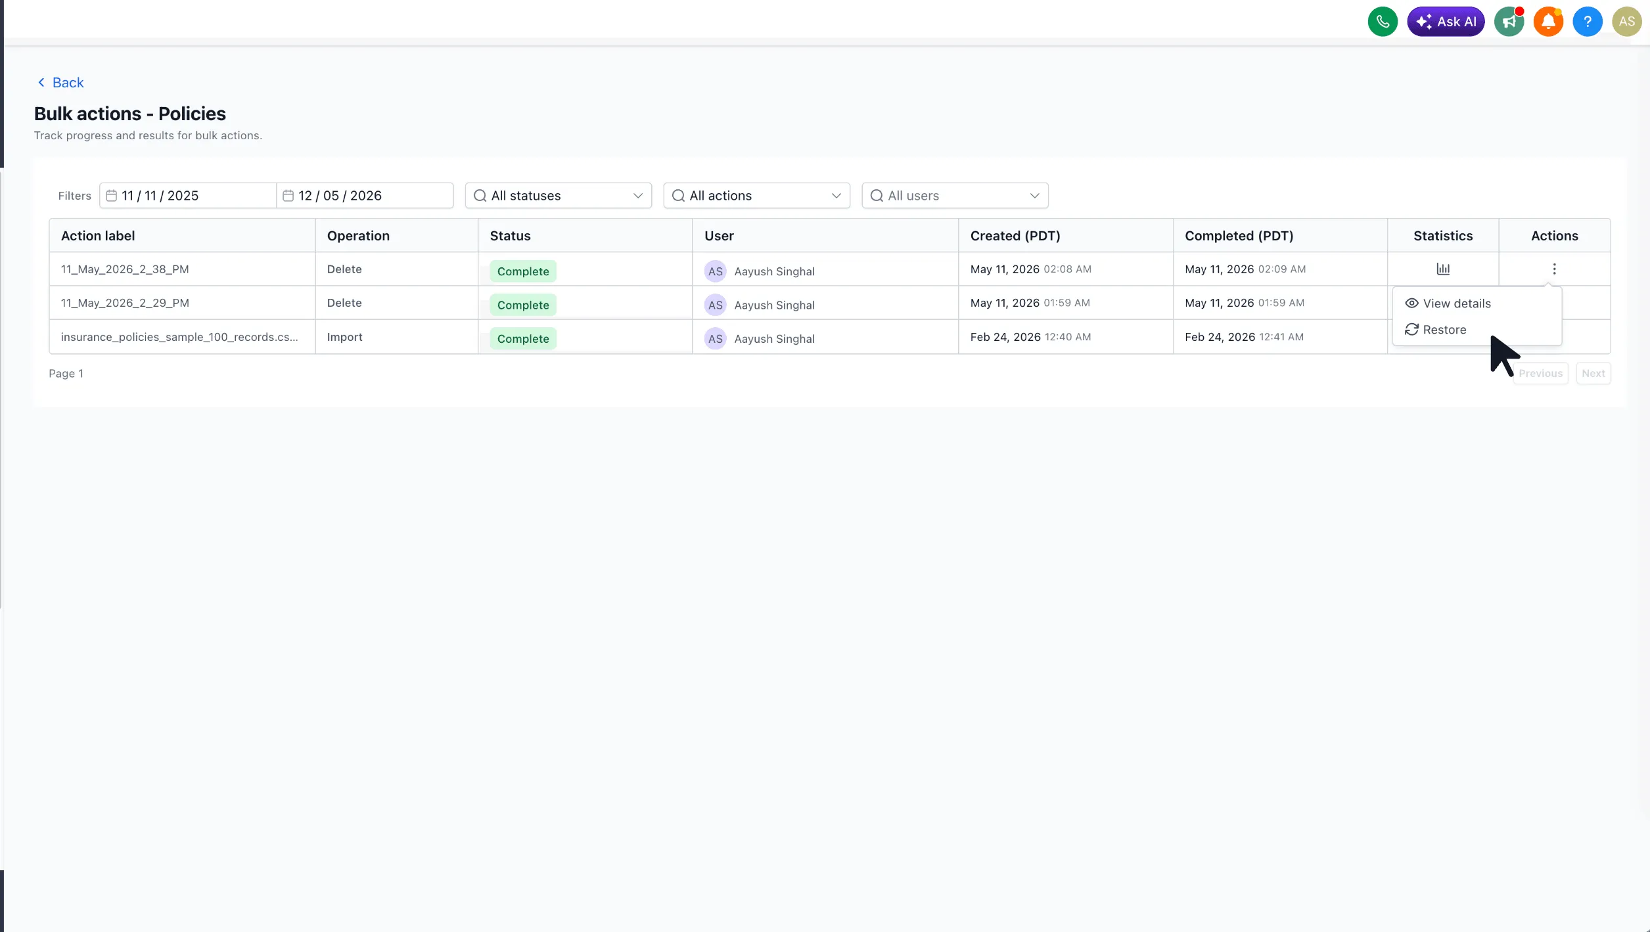The height and width of the screenshot is (932, 1650).
Task: Open the announcements megaphone icon
Action: click(x=1509, y=22)
